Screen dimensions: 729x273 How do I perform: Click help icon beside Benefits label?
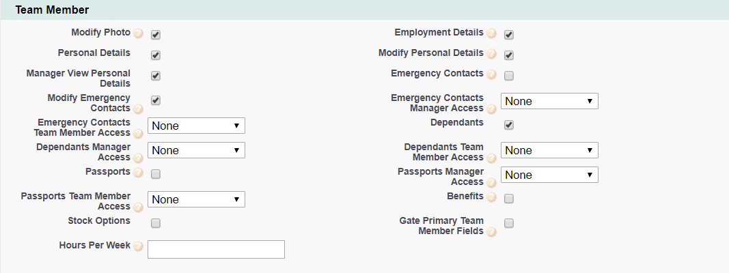click(x=492, y=197)
